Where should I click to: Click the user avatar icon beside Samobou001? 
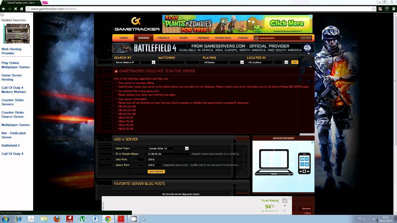pos(256,38)
